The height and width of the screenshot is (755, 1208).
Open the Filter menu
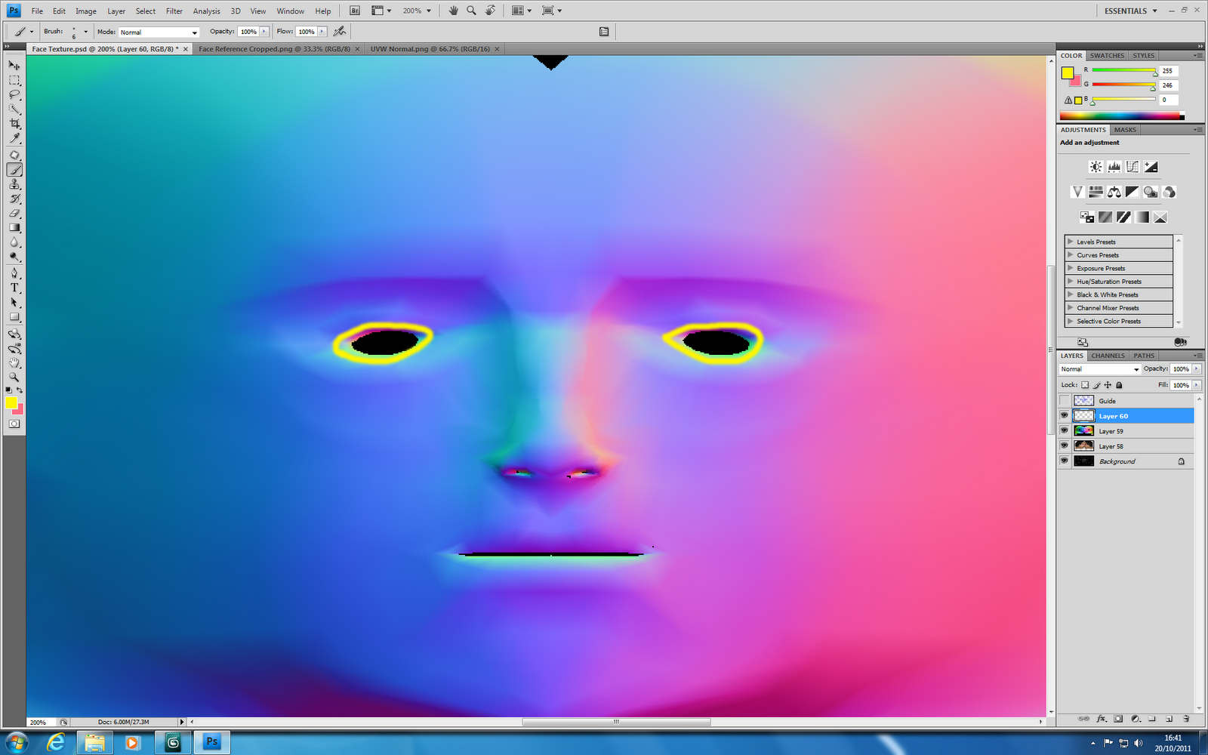[x=174, y=11]
